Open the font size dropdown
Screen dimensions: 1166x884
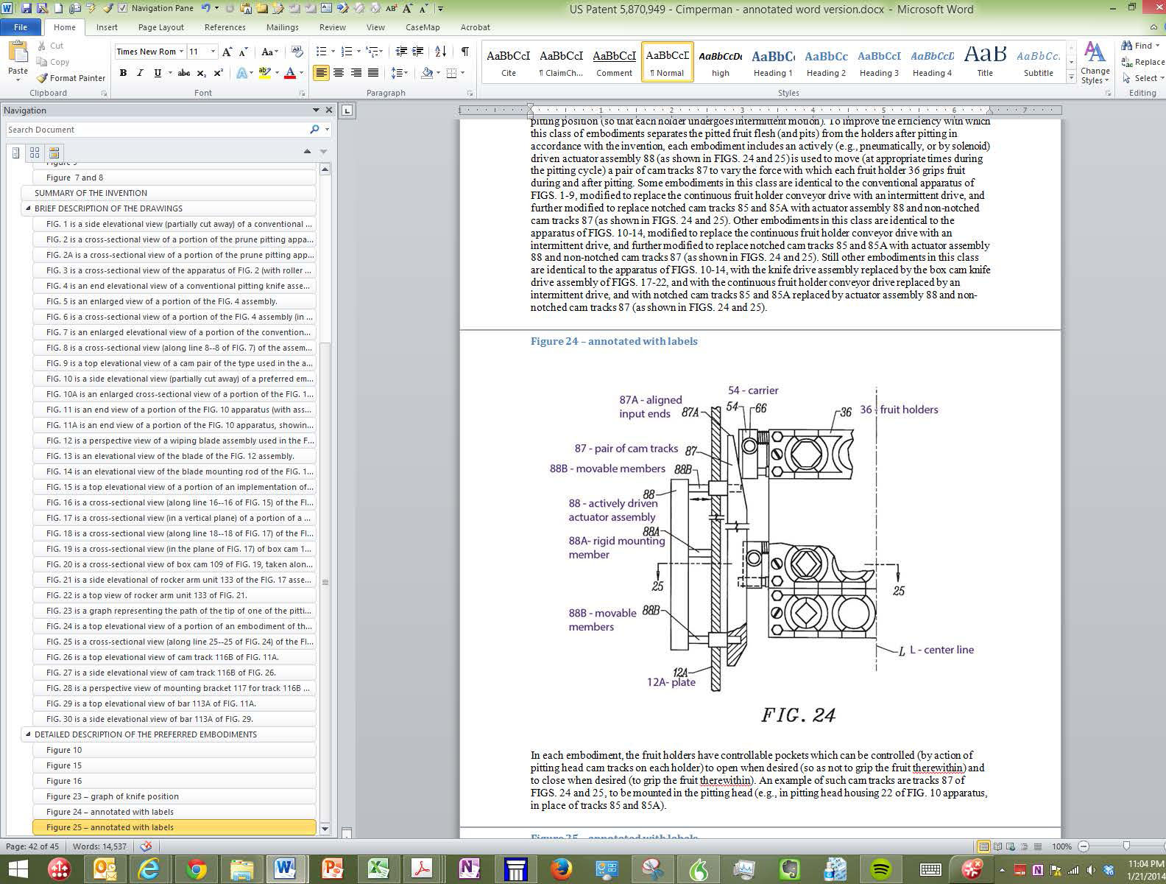213,52
